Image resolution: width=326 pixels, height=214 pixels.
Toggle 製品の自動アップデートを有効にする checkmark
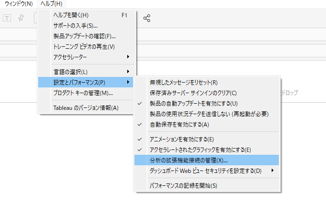click(x=193, y=103)
